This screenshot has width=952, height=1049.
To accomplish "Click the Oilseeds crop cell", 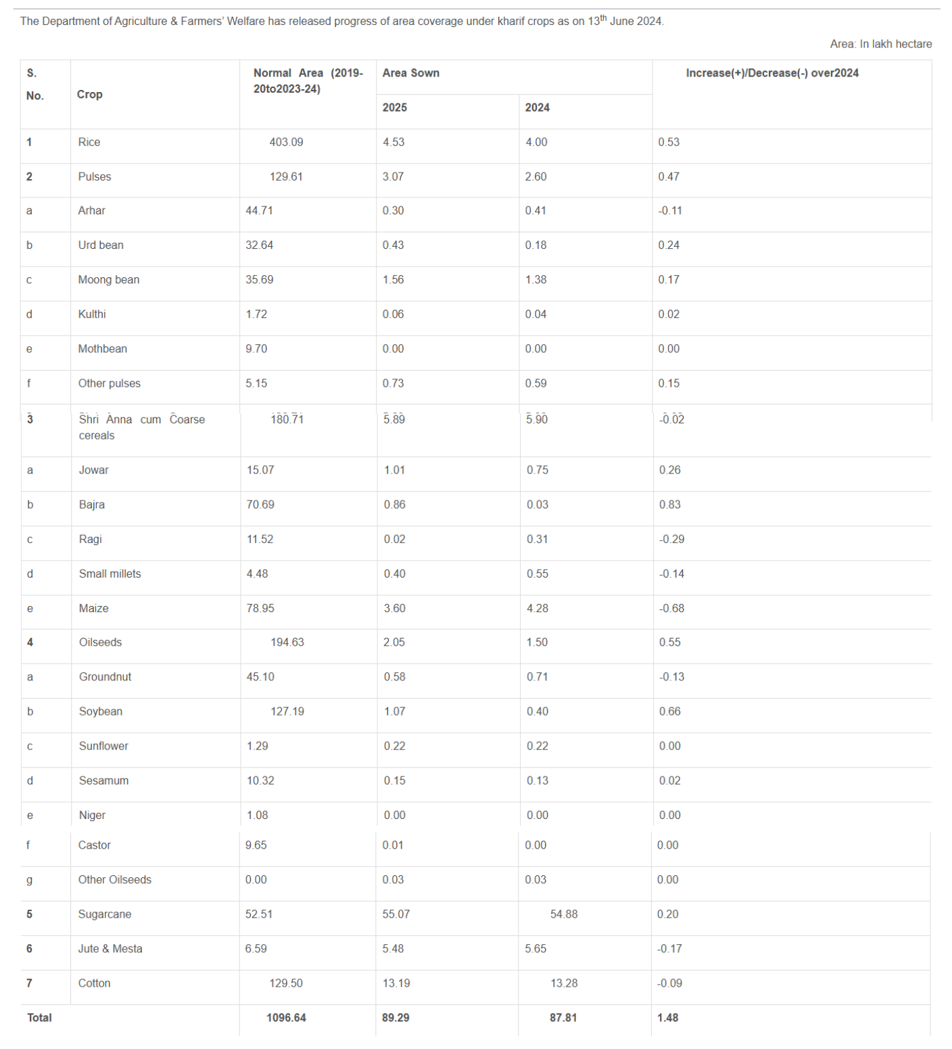I will [x=101, y=642].
